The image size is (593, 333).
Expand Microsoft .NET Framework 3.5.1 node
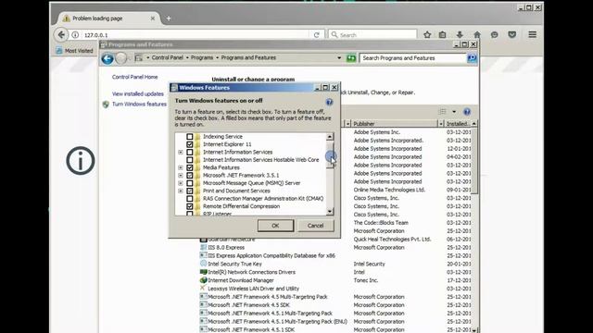(181, 175)
